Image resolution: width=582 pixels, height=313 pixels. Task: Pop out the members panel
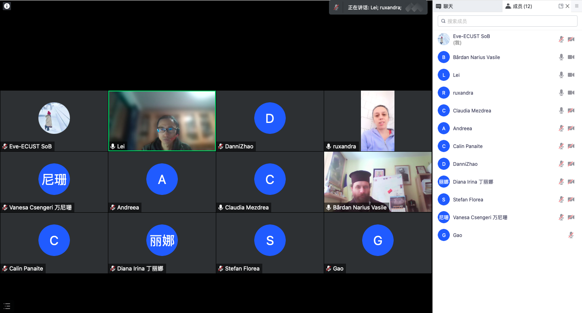561,6
